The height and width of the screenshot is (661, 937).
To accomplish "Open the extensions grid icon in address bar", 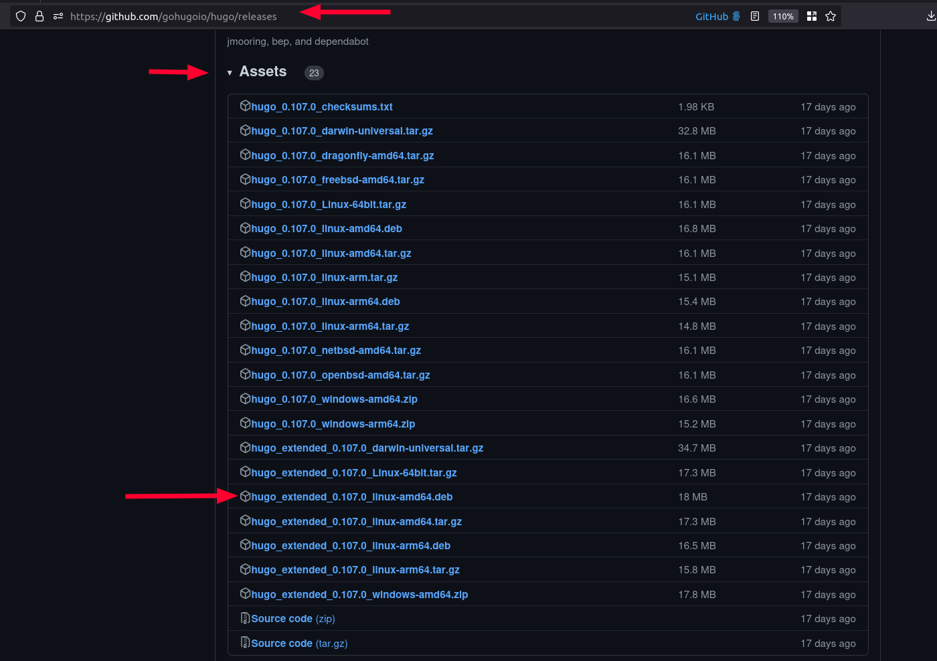I will click(x=812, y=16).
